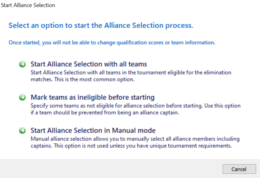
Task: Click the heading 'Select an option to start'
Action: (101, 25)
